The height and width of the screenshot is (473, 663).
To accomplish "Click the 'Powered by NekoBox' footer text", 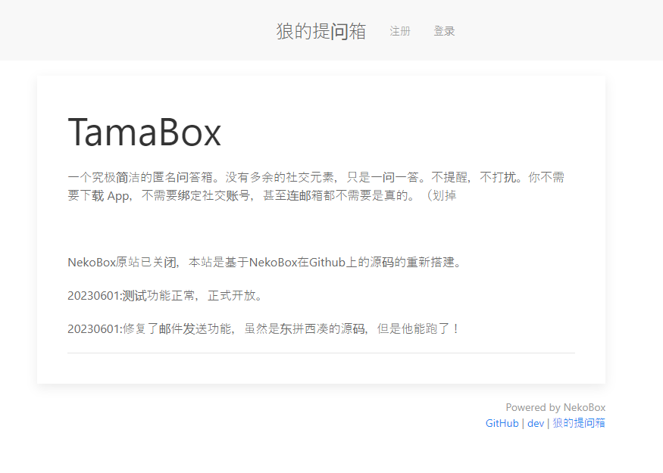I will [x=555, y=408].
